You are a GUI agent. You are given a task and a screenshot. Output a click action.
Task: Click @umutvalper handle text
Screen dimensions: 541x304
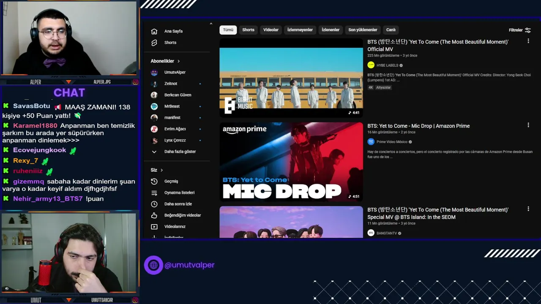coord(189,265)
